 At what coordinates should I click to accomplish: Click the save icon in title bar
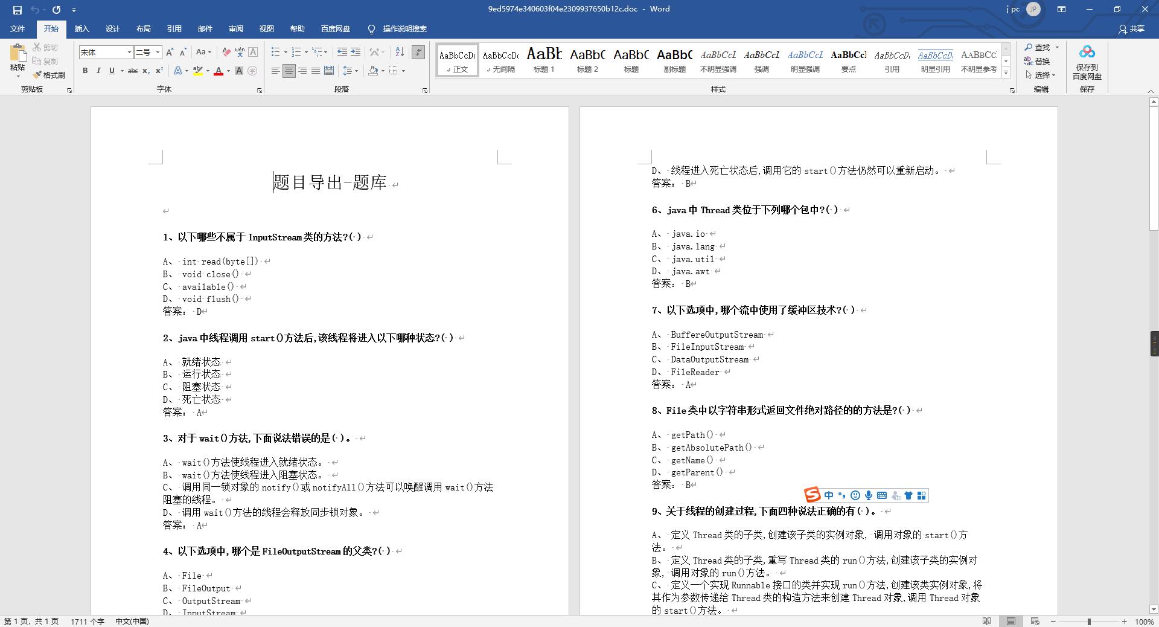click(17, 10)
